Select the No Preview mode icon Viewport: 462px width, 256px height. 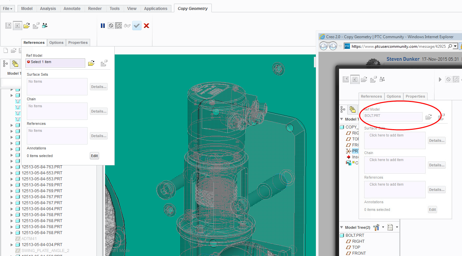(111, 26)
